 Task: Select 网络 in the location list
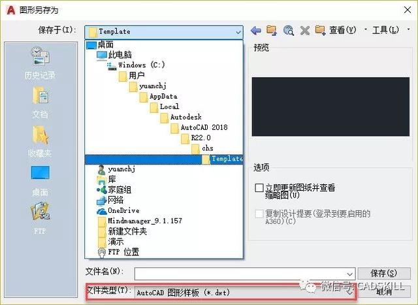click(x=110, y=201)
